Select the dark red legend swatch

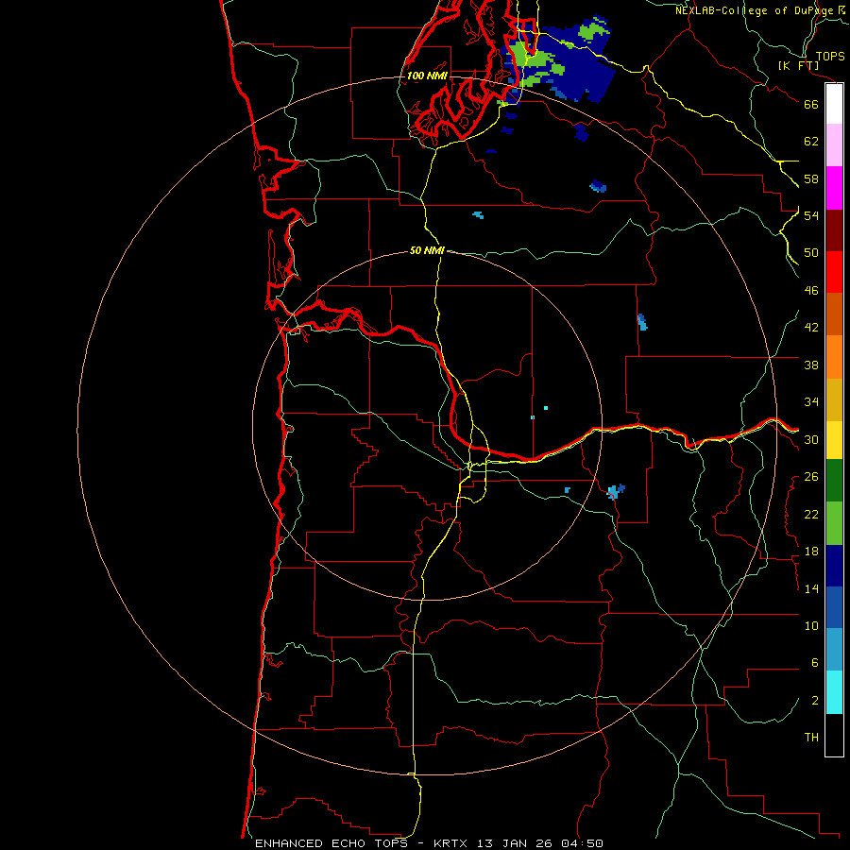click(834, 230)
